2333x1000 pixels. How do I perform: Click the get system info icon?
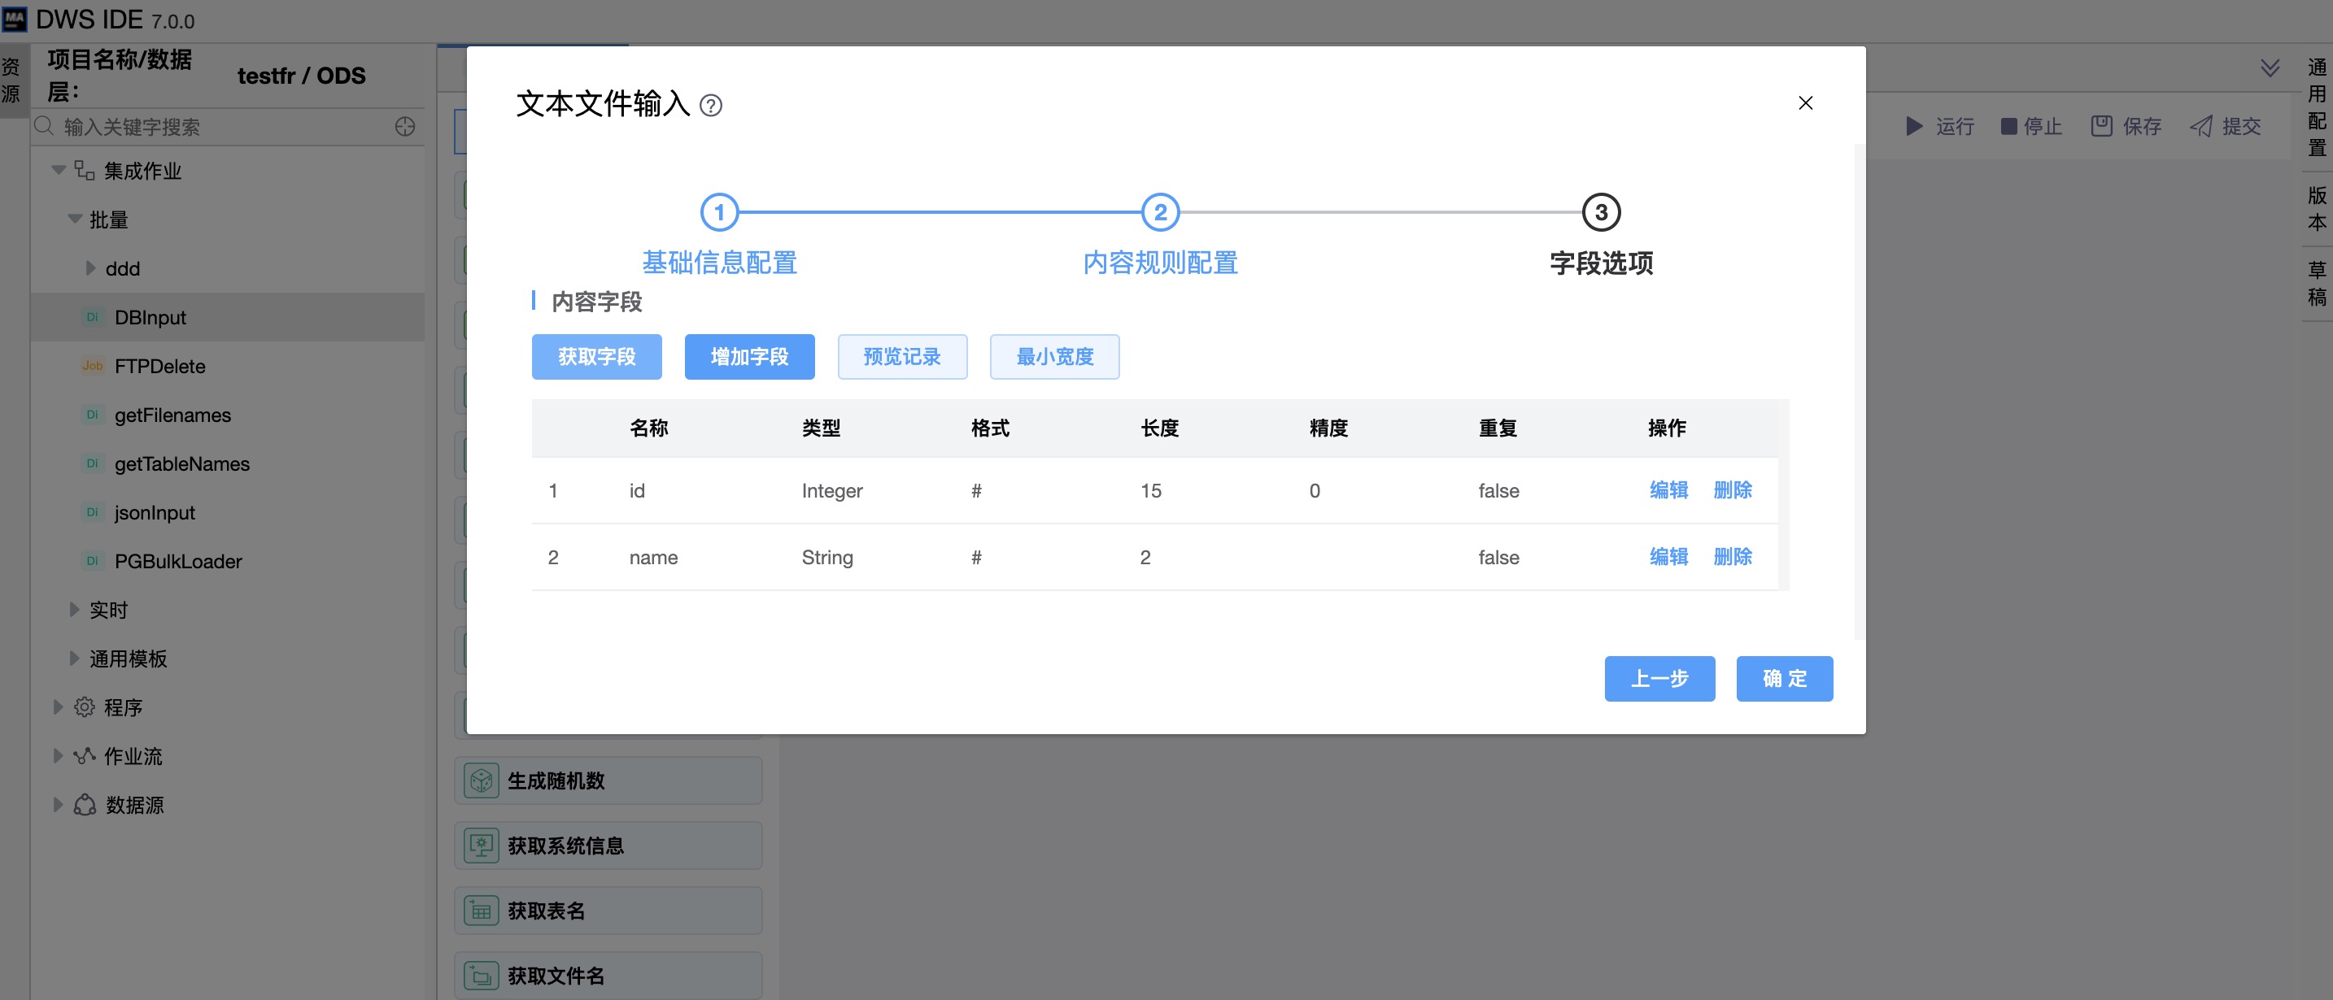tap(481, 846)
